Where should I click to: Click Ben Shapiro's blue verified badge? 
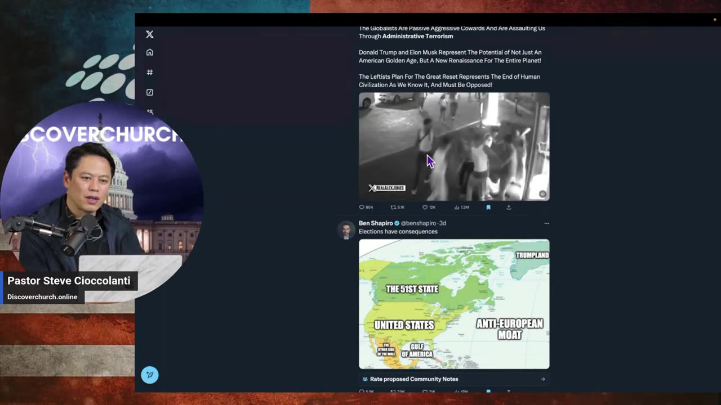[397, 223]
